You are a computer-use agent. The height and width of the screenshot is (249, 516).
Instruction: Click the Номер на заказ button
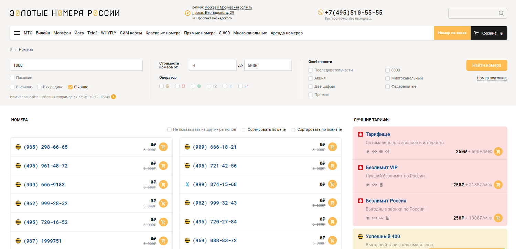pos(452,33)
